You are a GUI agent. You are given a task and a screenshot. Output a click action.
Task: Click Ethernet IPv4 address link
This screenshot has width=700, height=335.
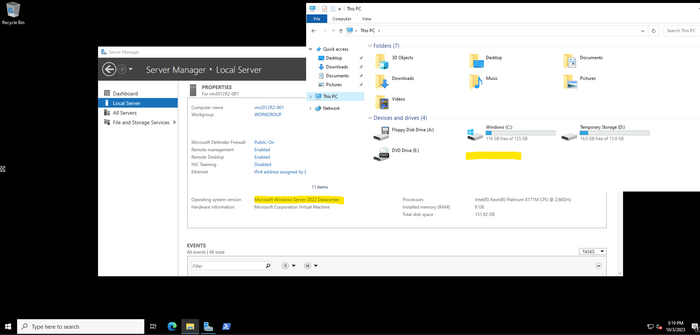point(280,172)
